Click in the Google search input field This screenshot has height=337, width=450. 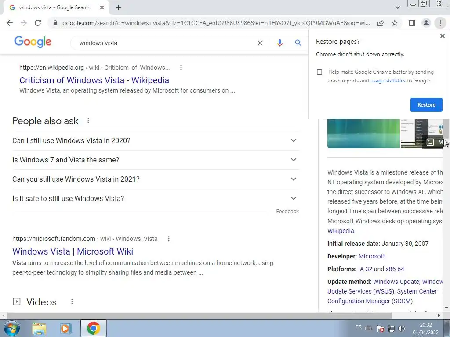point(167,43)
